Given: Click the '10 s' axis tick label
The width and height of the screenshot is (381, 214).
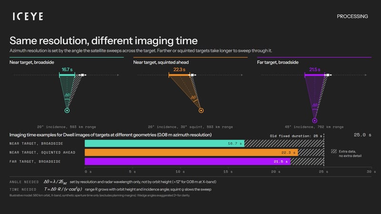Looking at the screenshot, I should click(x=180, y=172).
